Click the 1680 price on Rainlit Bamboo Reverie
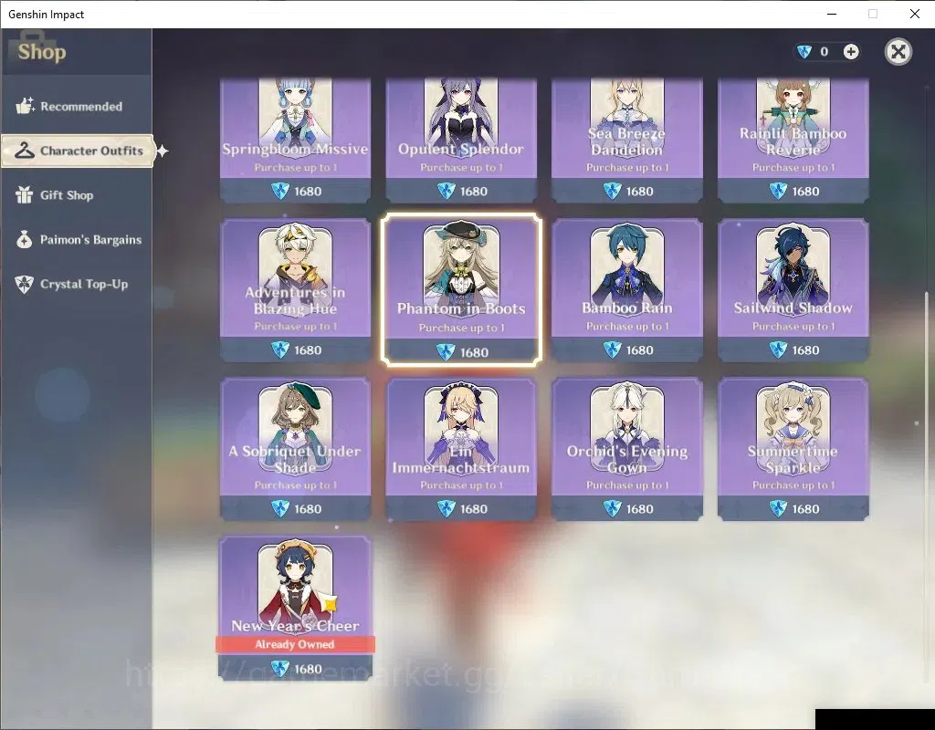This screenshot has width=935, height=730. [x=805, y=192]
